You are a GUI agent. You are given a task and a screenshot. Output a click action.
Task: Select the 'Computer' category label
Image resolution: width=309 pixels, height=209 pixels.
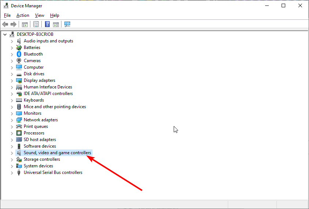pyautogui.click(x=34, y=67)
